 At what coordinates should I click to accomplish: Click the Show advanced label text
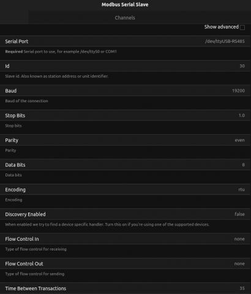222,27
